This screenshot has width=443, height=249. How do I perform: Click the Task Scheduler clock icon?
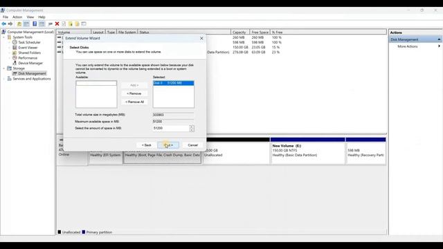(x=15, y=42)
